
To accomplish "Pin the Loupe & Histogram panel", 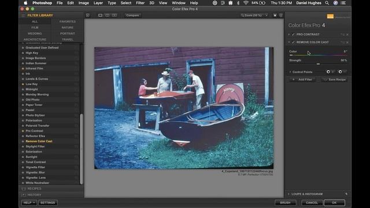I will tap(346, 194).
